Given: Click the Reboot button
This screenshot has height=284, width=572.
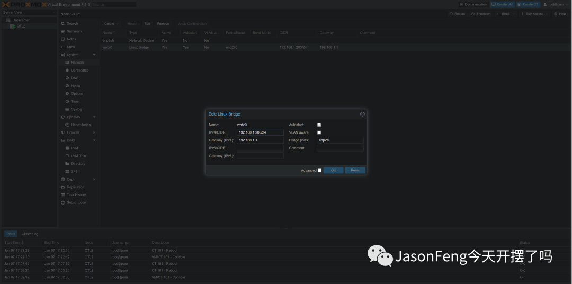Looking at the screenshot, I should [x=458, y=14].
